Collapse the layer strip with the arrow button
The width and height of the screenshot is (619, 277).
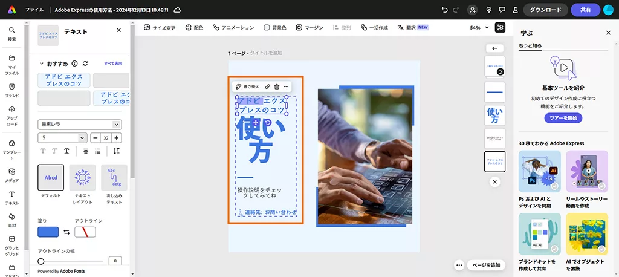(x=494, y=48)
